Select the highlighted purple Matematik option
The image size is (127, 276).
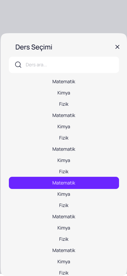tap(64, 183)
